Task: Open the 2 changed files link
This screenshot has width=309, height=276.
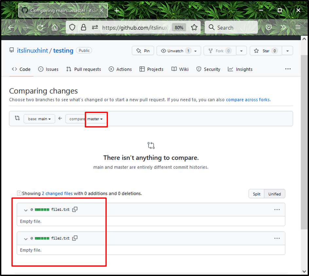Action: 57,193
